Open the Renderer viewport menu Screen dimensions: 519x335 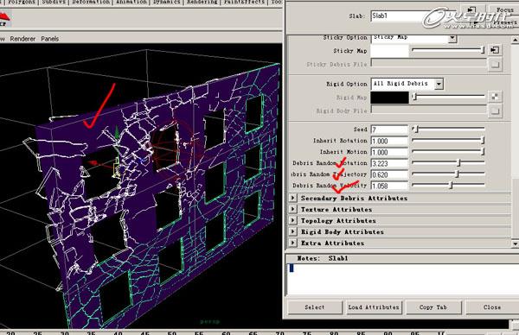tap(22, 39)
